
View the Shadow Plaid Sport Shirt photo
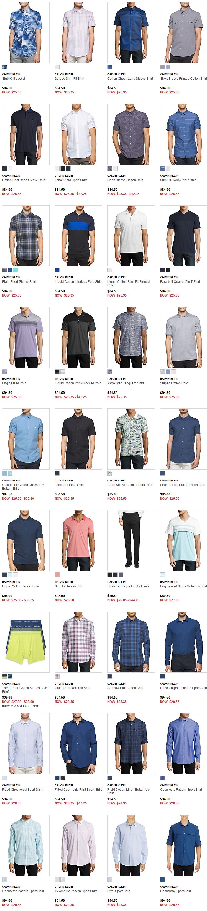point(131,642)
